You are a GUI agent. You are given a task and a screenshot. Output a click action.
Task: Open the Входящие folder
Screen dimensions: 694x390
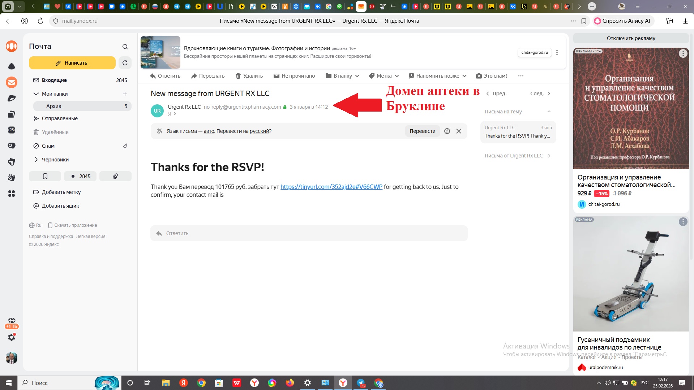click(54, 80)
